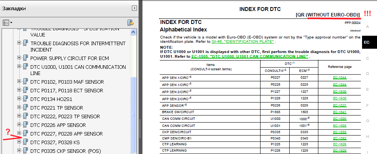The height and width of the screenshot is (154, 377).
Task: Expand DTC P0227, P0228 APP SENSOR bookmark
Action: 19,133
